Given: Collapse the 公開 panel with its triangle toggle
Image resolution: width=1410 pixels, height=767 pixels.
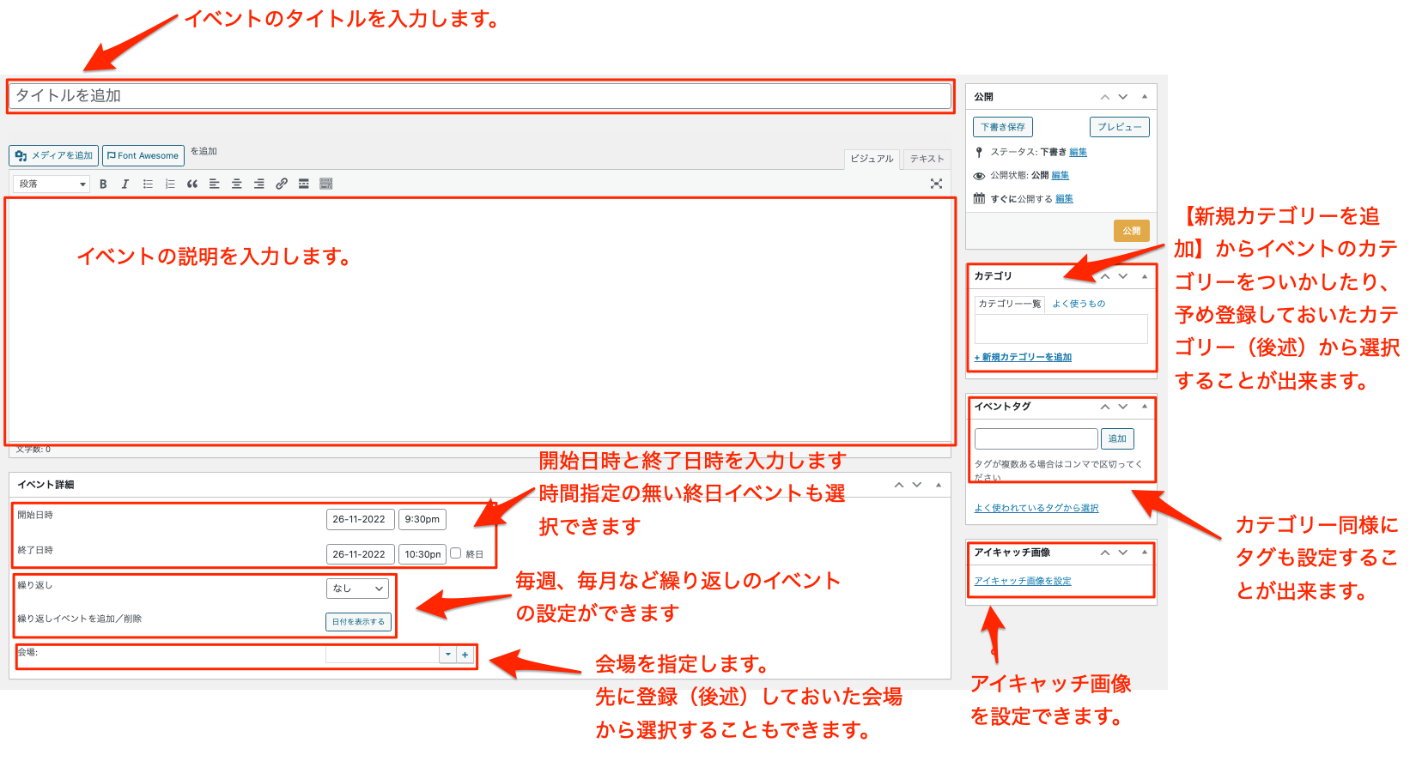Looking at the screenshot, I should 1145,97.
